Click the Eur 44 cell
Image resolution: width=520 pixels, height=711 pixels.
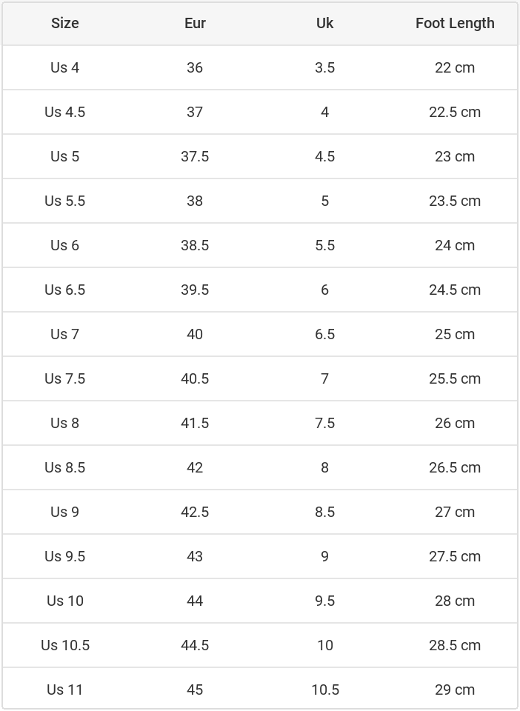[x=195, y=601]
